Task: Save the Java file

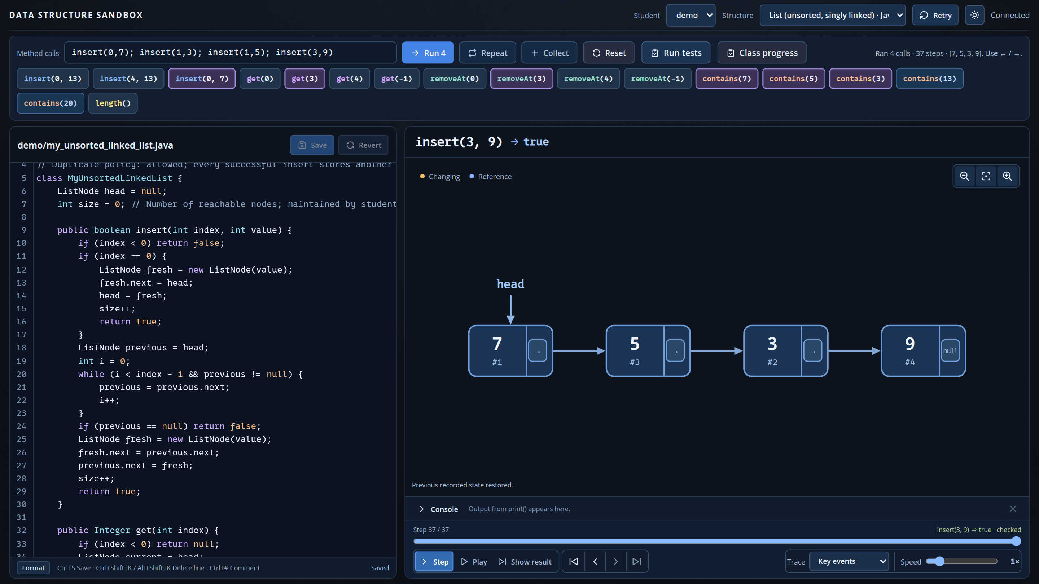Action: (x=312, y=145)
